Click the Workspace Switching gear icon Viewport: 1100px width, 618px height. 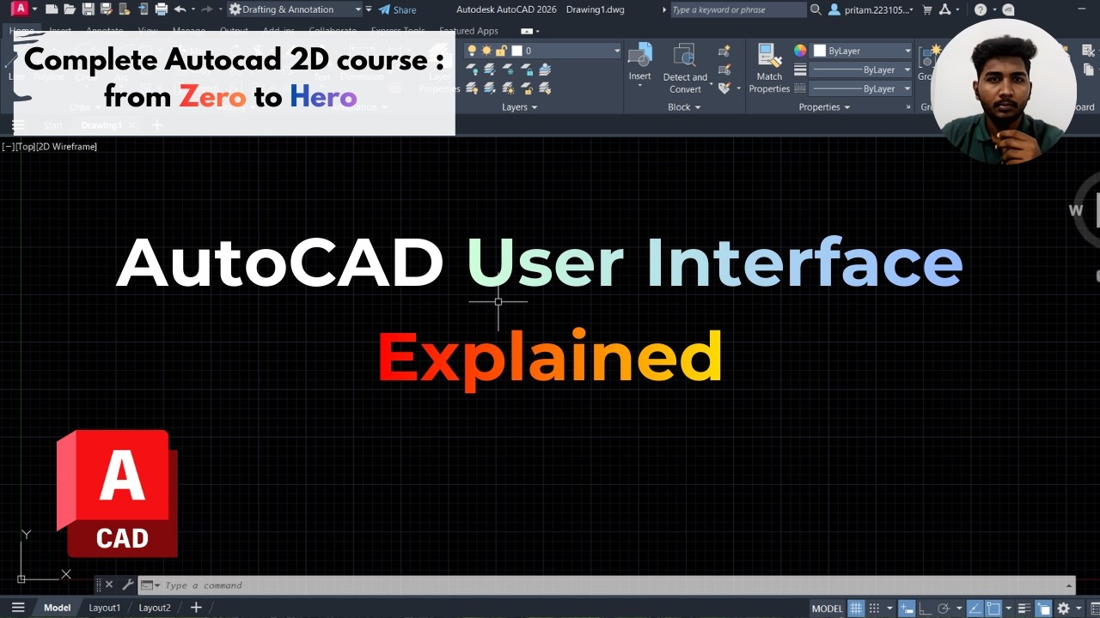1064,608
